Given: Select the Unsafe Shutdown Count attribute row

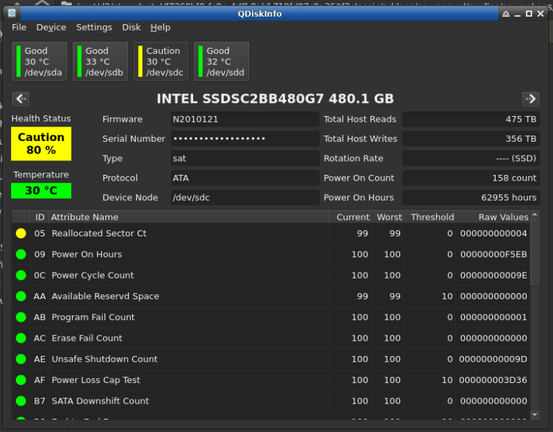Looking at the screenshot, I should coord(271,359).
